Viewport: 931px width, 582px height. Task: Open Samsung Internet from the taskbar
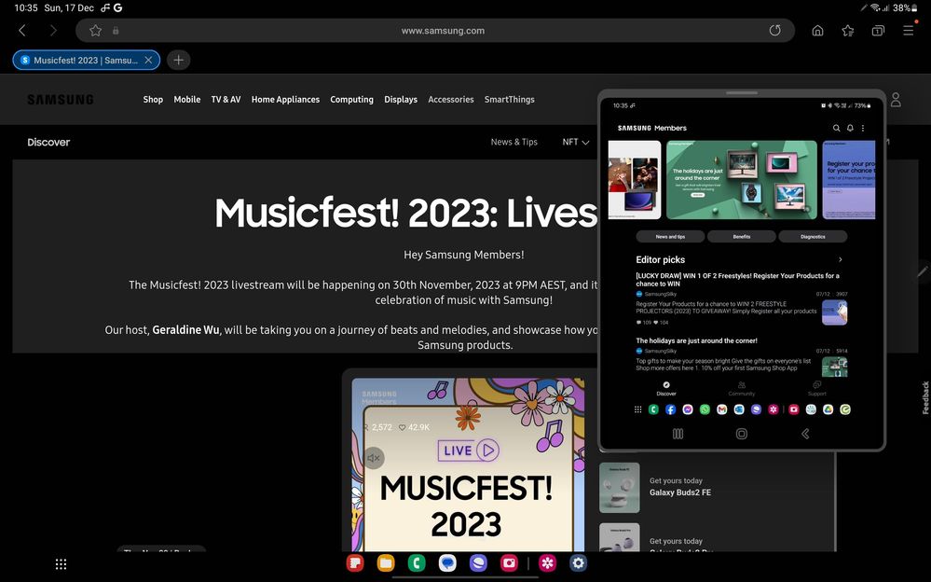(479, 562)
